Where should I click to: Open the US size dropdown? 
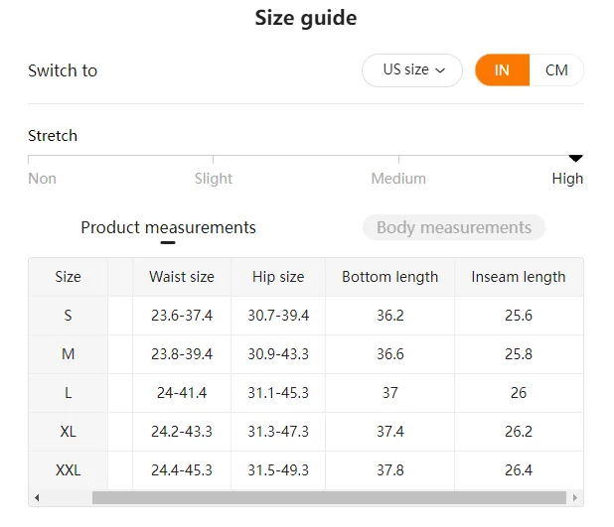[x=412, y=70]
